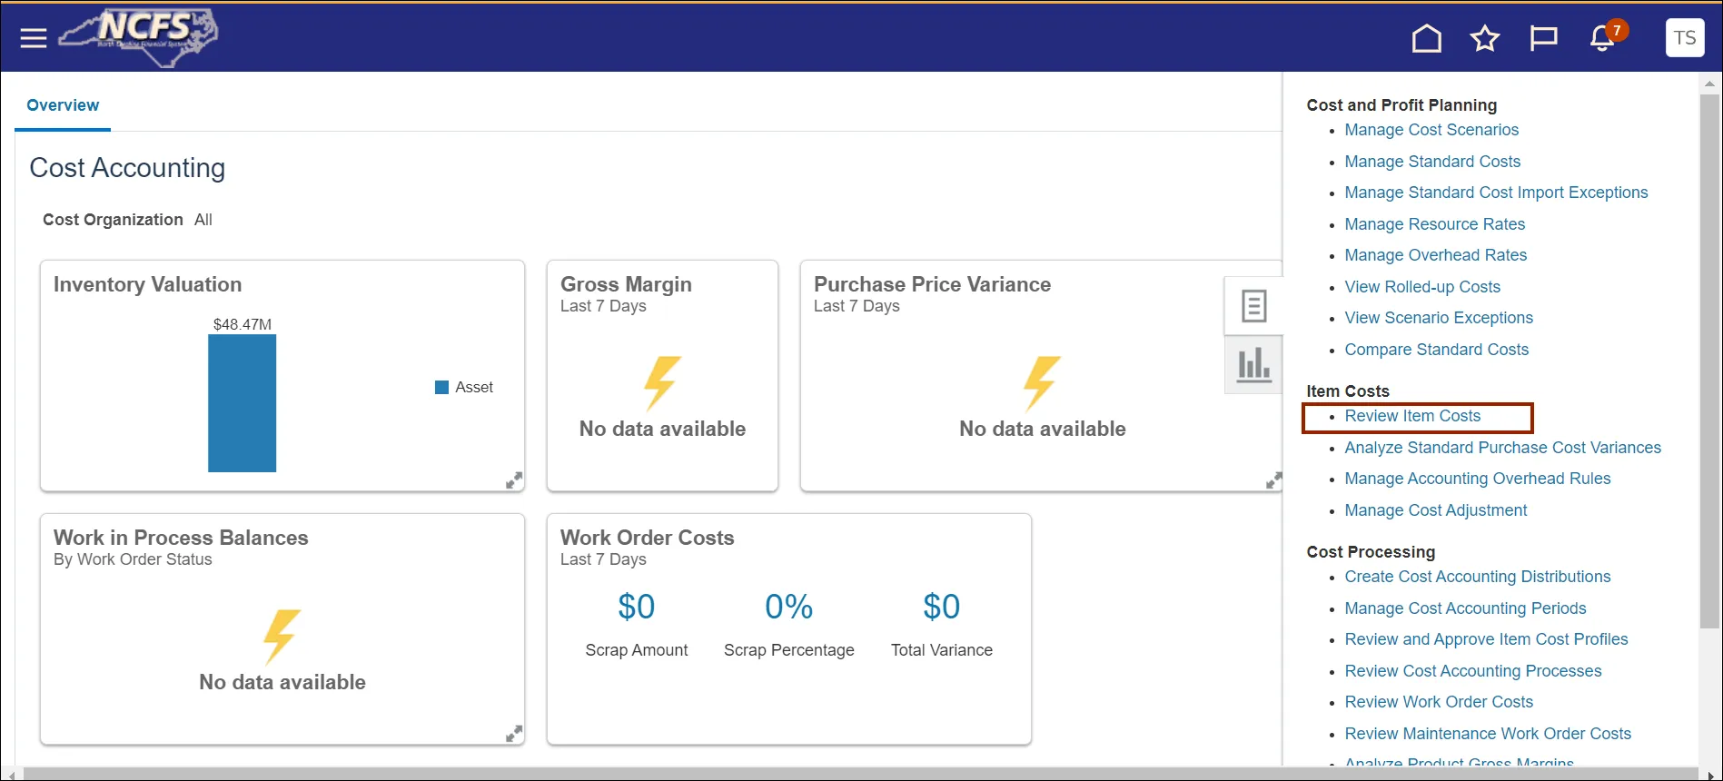
Task: Click the $48.47M inventory valuation bar
Action: [x=242, y=403]
